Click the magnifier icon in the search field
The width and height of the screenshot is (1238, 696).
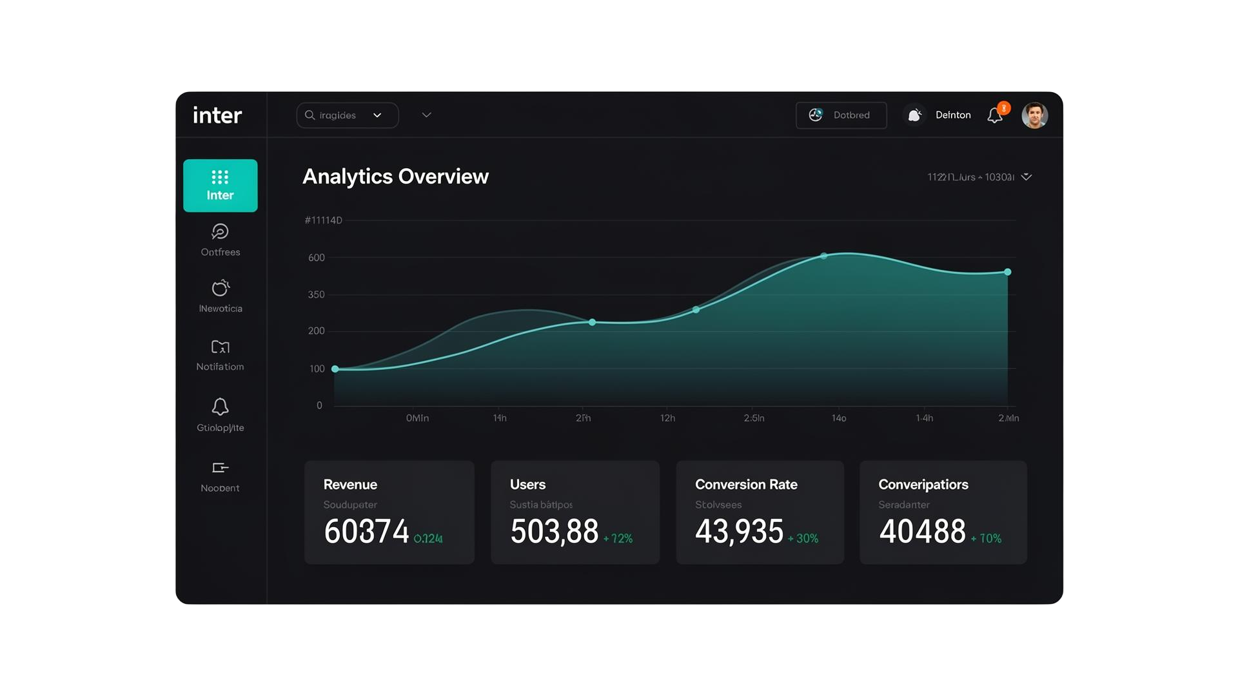click(x=310, y=115)
